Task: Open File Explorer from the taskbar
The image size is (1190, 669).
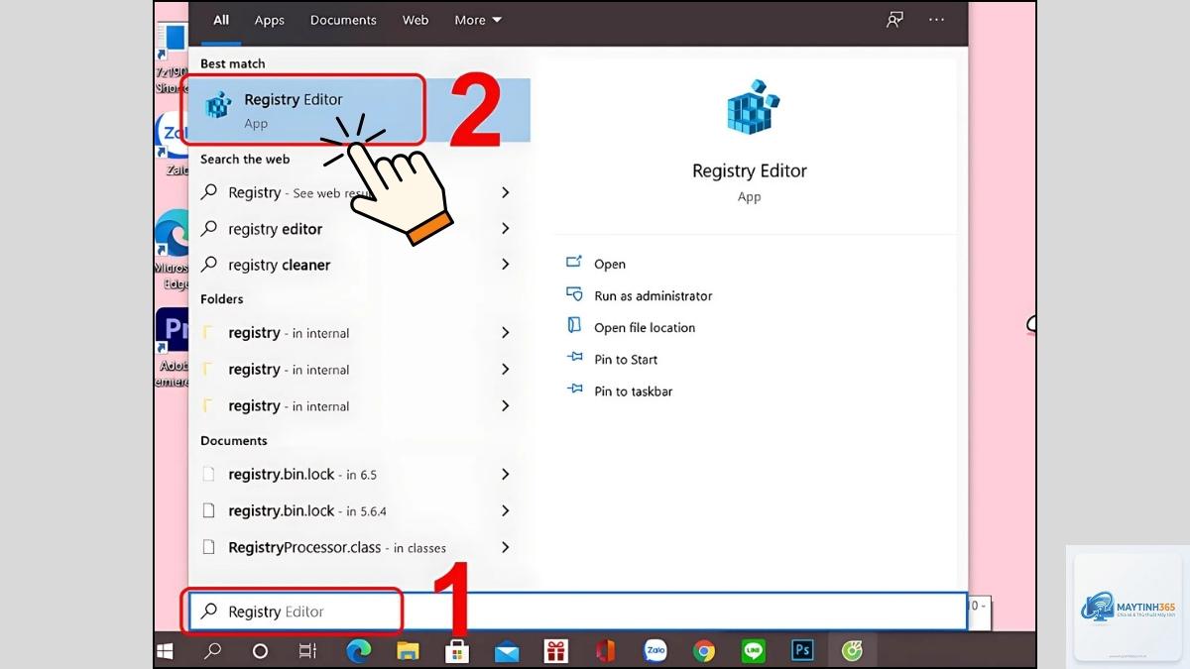Action: click(x=408, y=651)
